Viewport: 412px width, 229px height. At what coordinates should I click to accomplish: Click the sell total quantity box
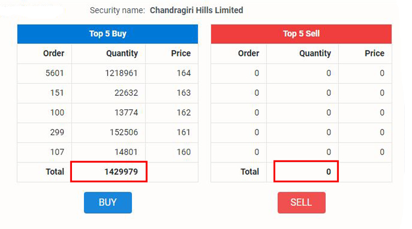point(305,171)
